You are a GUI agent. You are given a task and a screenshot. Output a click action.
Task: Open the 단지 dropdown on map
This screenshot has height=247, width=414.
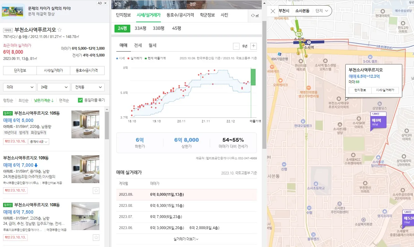(x=321, y=11)
